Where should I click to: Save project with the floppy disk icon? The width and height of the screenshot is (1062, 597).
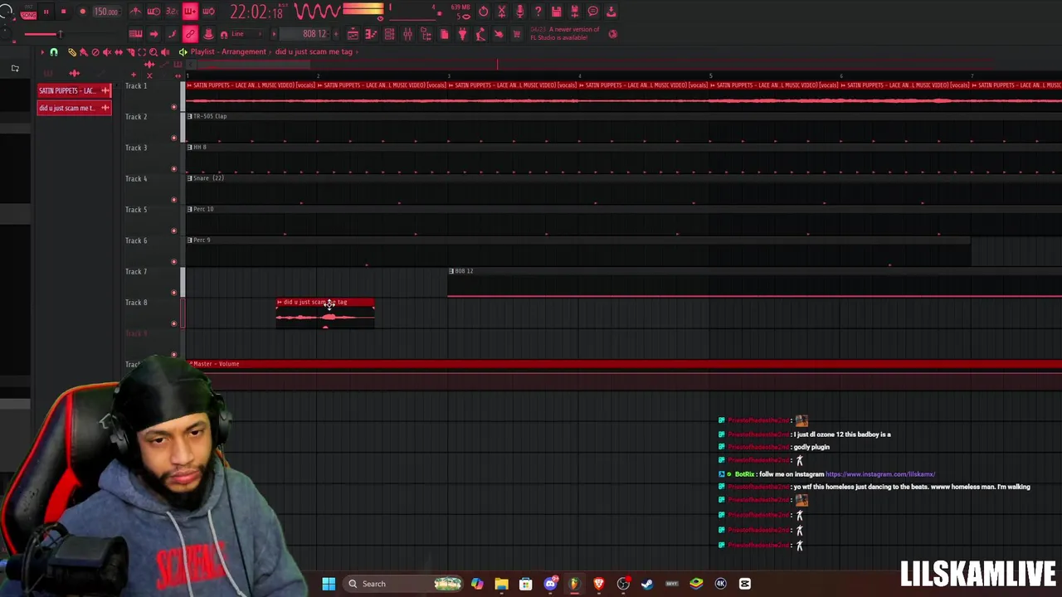pos(557,12)
